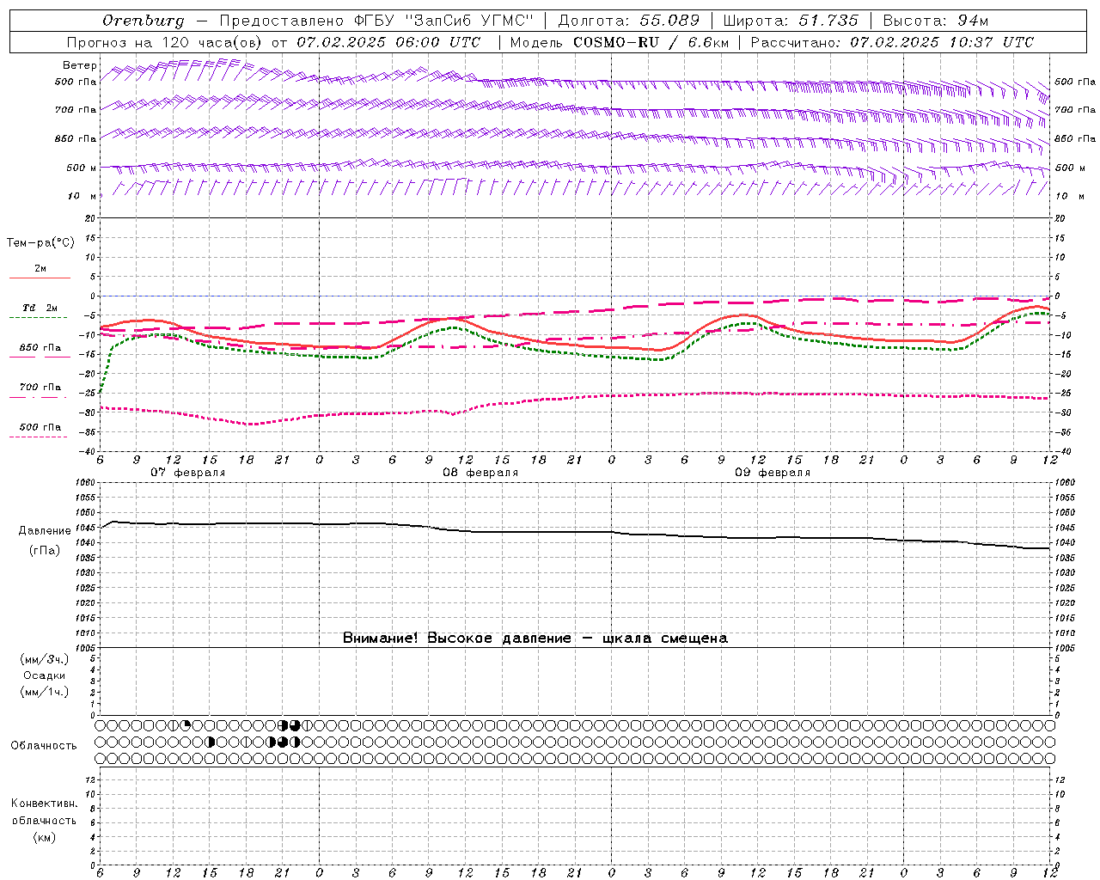The image size is (1100, 880).
Task: Click the Модель COSMO-RU / 6.6км label
Action: click(x=619, y=42)
